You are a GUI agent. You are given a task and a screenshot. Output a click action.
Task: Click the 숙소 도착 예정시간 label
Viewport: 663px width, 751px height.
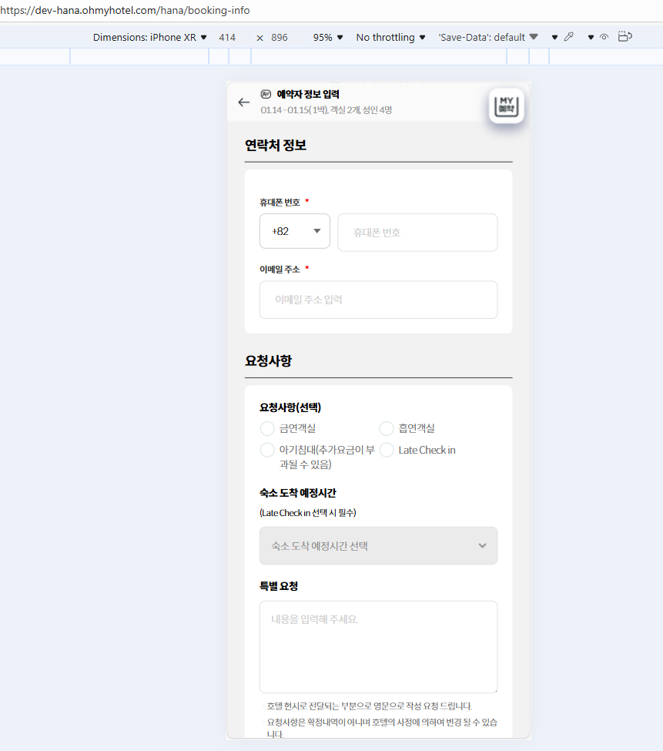[x=298, y=493]
